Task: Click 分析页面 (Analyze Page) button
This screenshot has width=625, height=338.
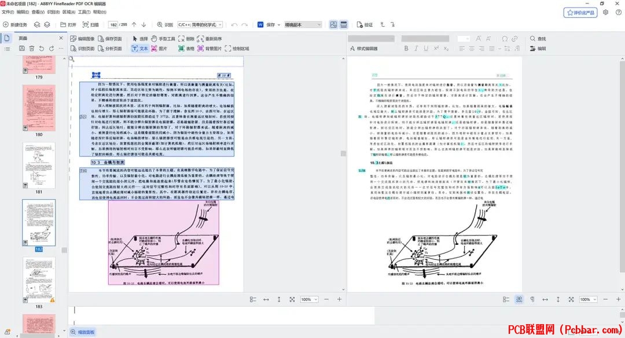Action: [110, 49]
